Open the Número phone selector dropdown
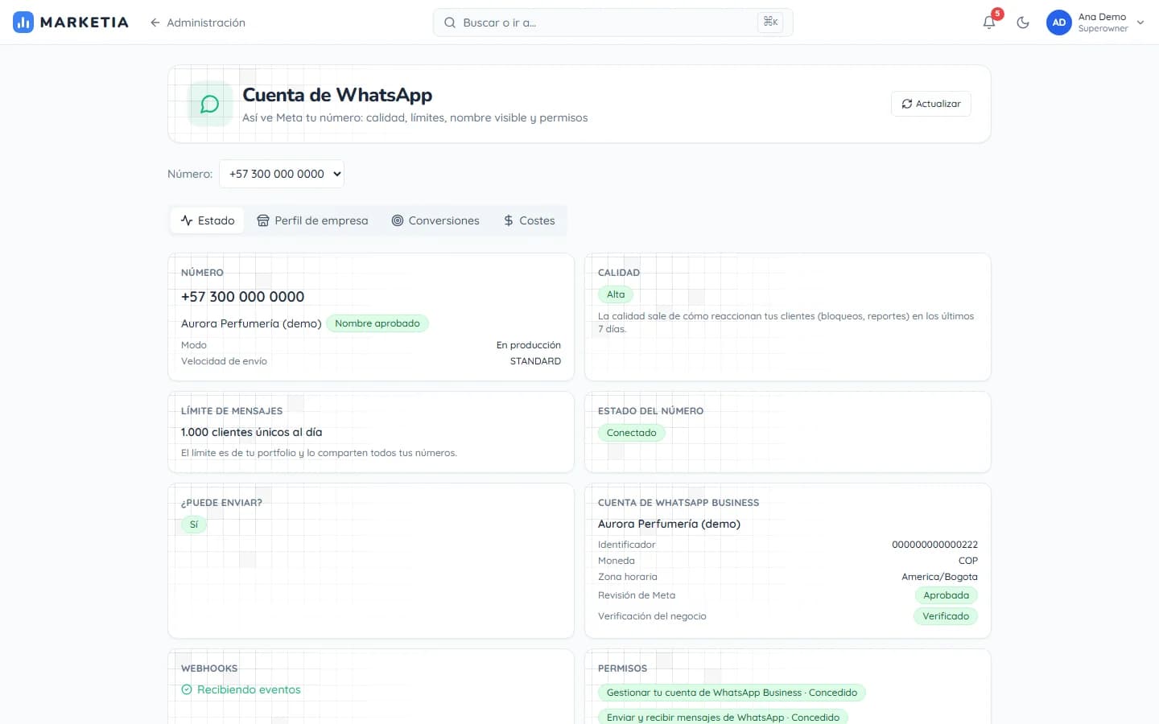 [x=282, y=174]
